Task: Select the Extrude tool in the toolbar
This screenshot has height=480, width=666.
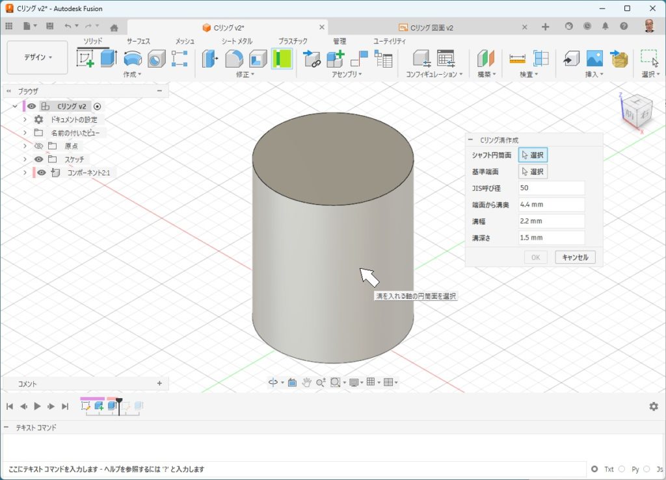Action: coord(107,58)
